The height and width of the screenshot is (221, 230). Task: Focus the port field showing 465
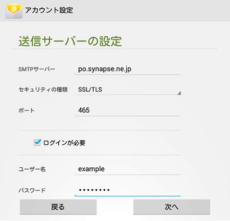point(127,110)
